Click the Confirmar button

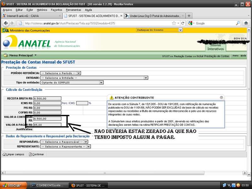pos(36,154)
